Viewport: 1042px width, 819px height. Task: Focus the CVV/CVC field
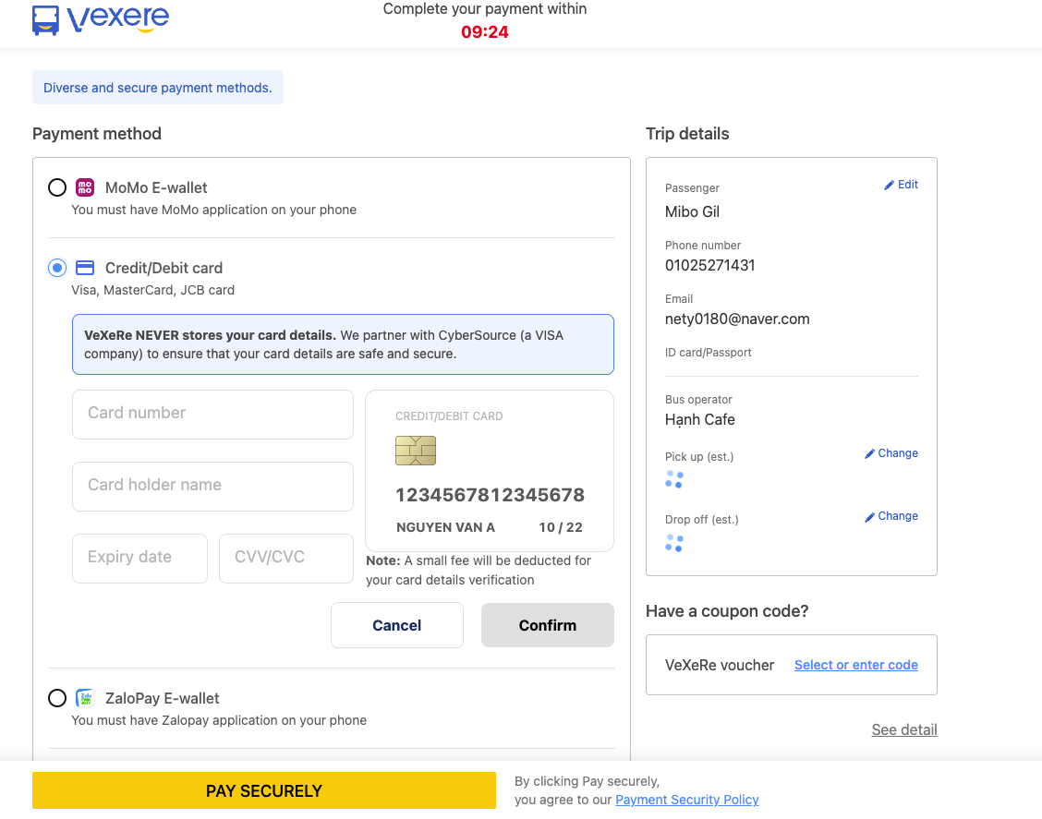pyautogui.click(x=285, y=558)
